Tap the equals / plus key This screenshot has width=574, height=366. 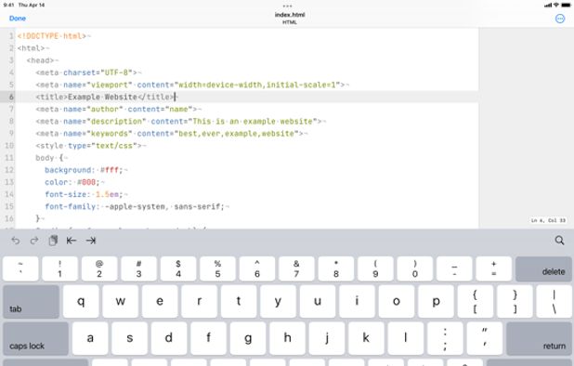click(494, 269)
